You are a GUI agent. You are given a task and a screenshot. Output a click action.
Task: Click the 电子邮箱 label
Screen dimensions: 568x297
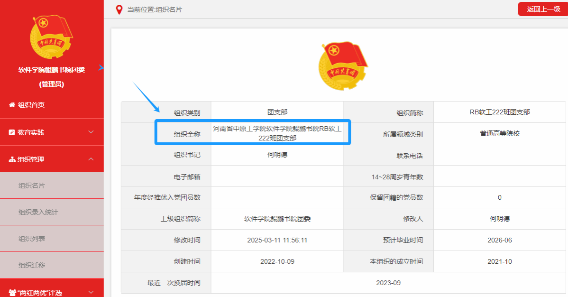[x=187, y=177]
